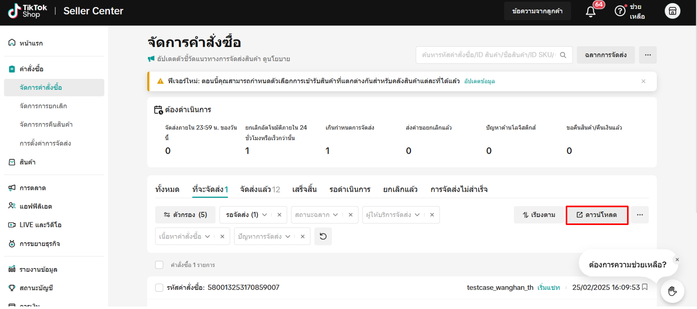Switch to the การจัดส่งไม่สำเร็จ tab
The height and width of the screenshot is (309, 697).
coord(459,189)
